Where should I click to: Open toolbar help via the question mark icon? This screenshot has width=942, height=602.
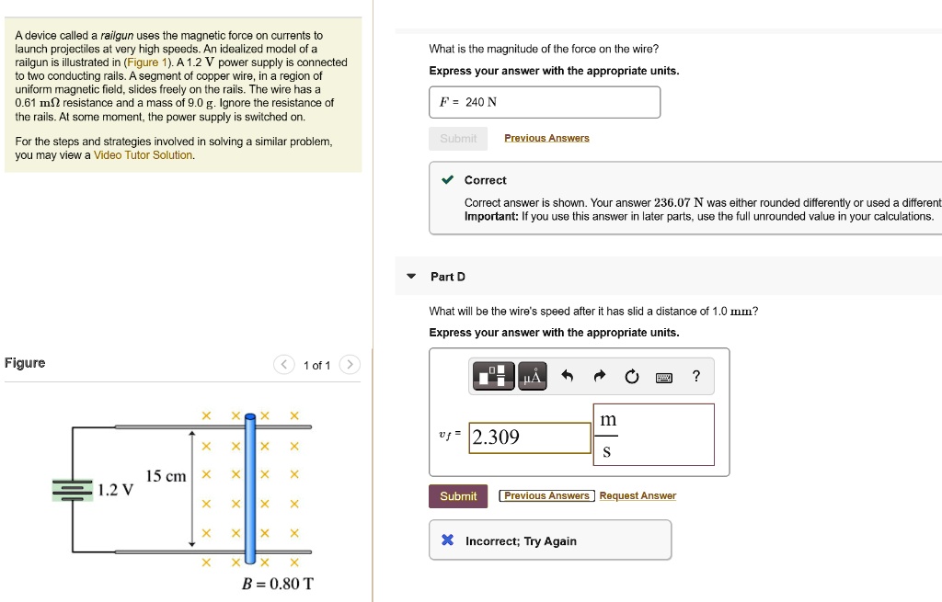[696, 376]
